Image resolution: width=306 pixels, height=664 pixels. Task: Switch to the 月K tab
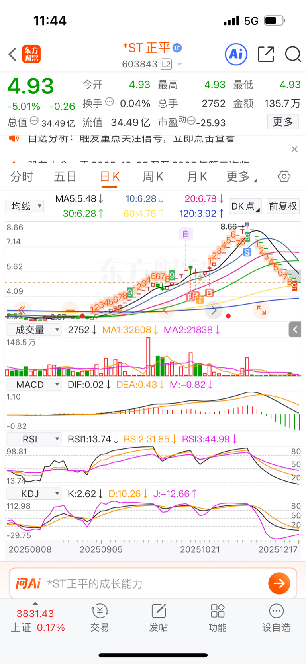(x=197, y=176)
